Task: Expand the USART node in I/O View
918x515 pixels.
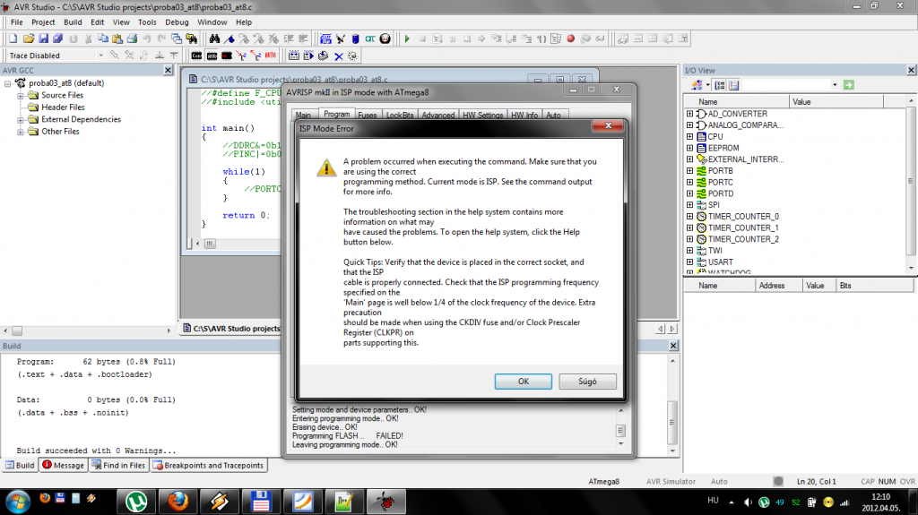Action: coord(689,262)
